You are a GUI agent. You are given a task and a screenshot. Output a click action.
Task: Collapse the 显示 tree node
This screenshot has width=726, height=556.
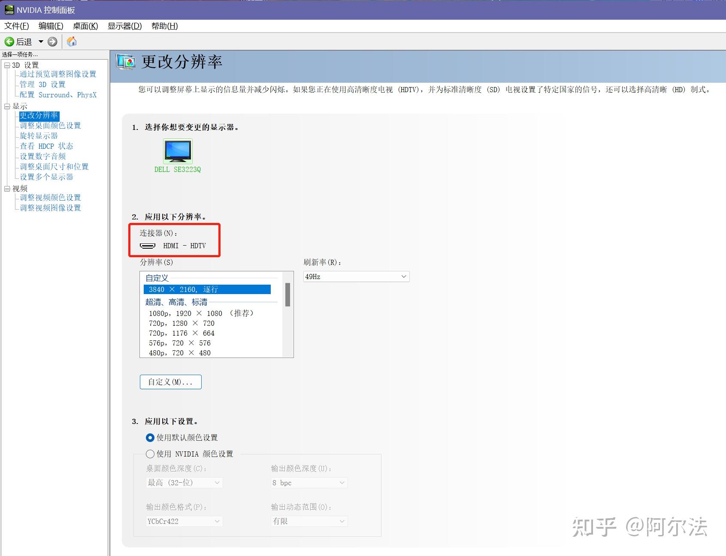pos(7,106)
